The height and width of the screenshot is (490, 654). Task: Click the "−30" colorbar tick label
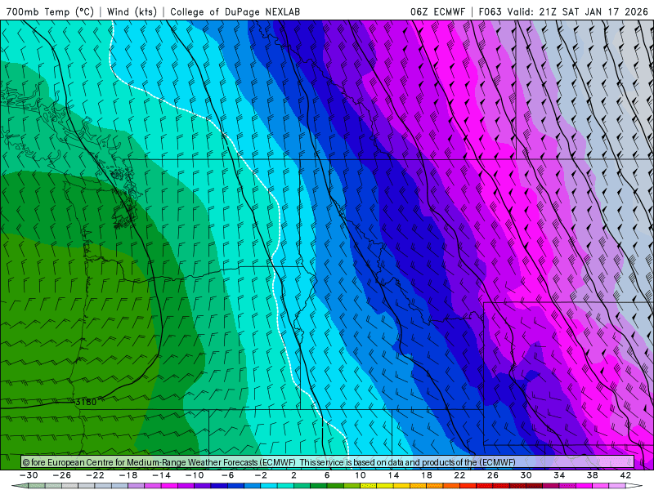coord(29,475)
